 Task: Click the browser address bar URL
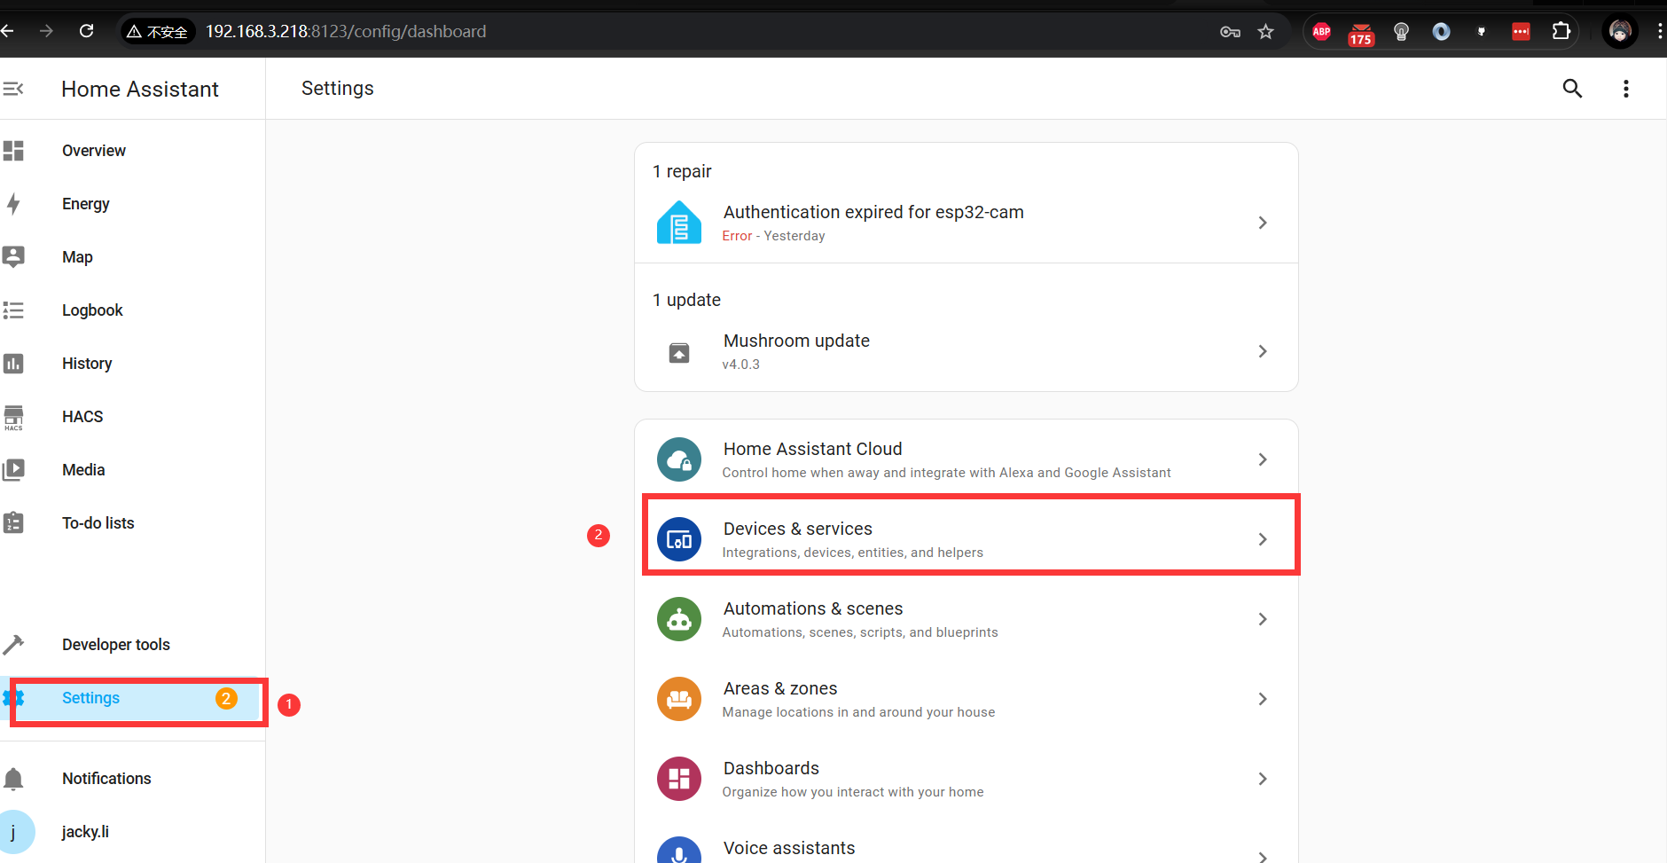(346, 32)
